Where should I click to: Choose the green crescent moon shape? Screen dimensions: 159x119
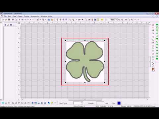click(x=157, y=42)
